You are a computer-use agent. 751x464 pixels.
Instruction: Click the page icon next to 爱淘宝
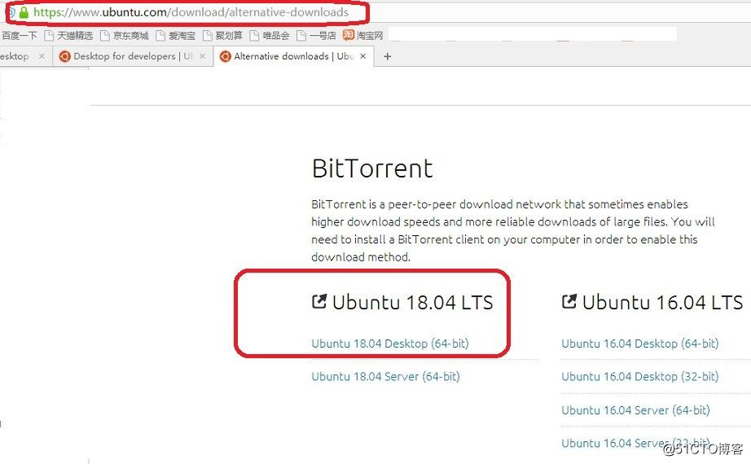[160, 36]
